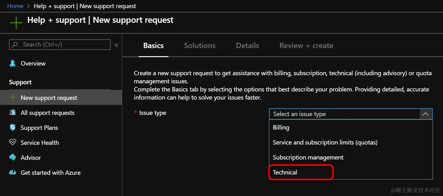Switch to the Review + create tab
The height and width of the screenshot is (196, 443).
(x=306, y=46)
